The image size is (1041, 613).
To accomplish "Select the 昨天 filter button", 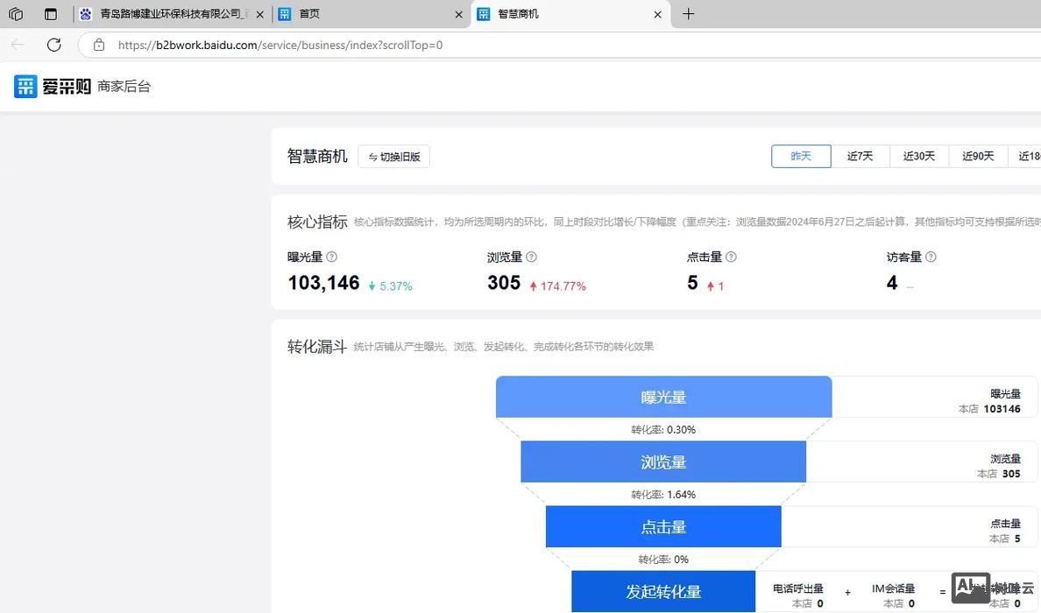I will (x=800, y=156).
